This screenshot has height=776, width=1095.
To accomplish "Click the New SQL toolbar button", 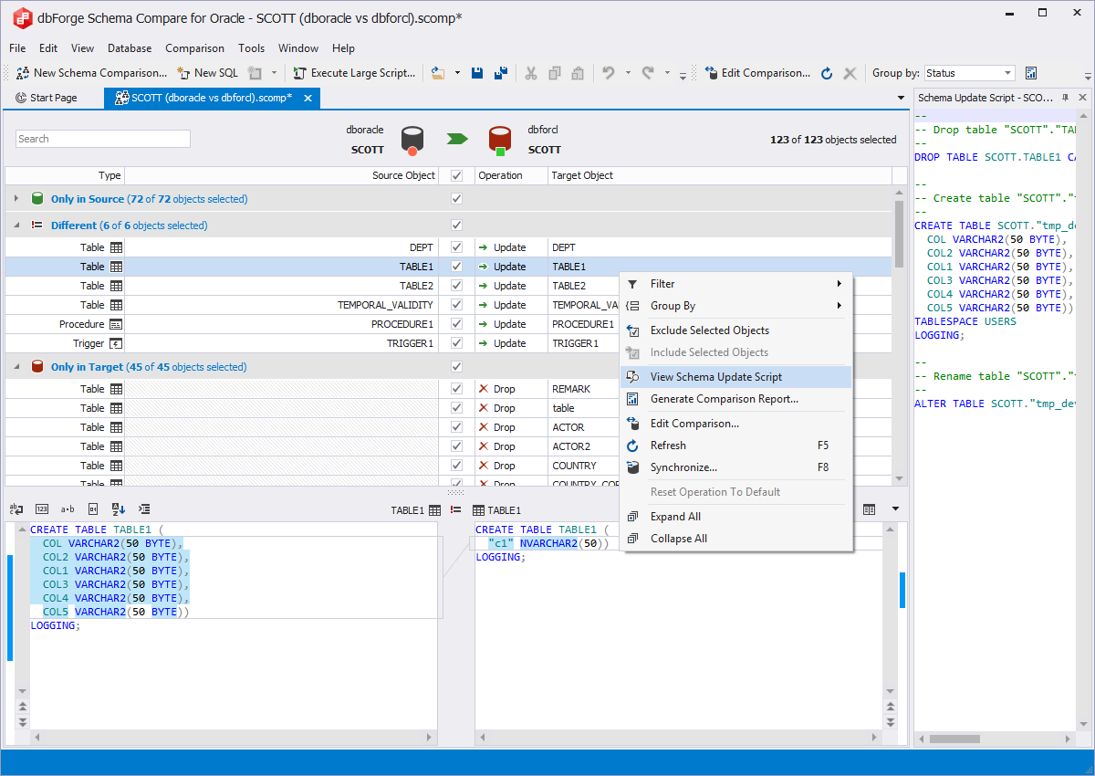I will point(207,73).
